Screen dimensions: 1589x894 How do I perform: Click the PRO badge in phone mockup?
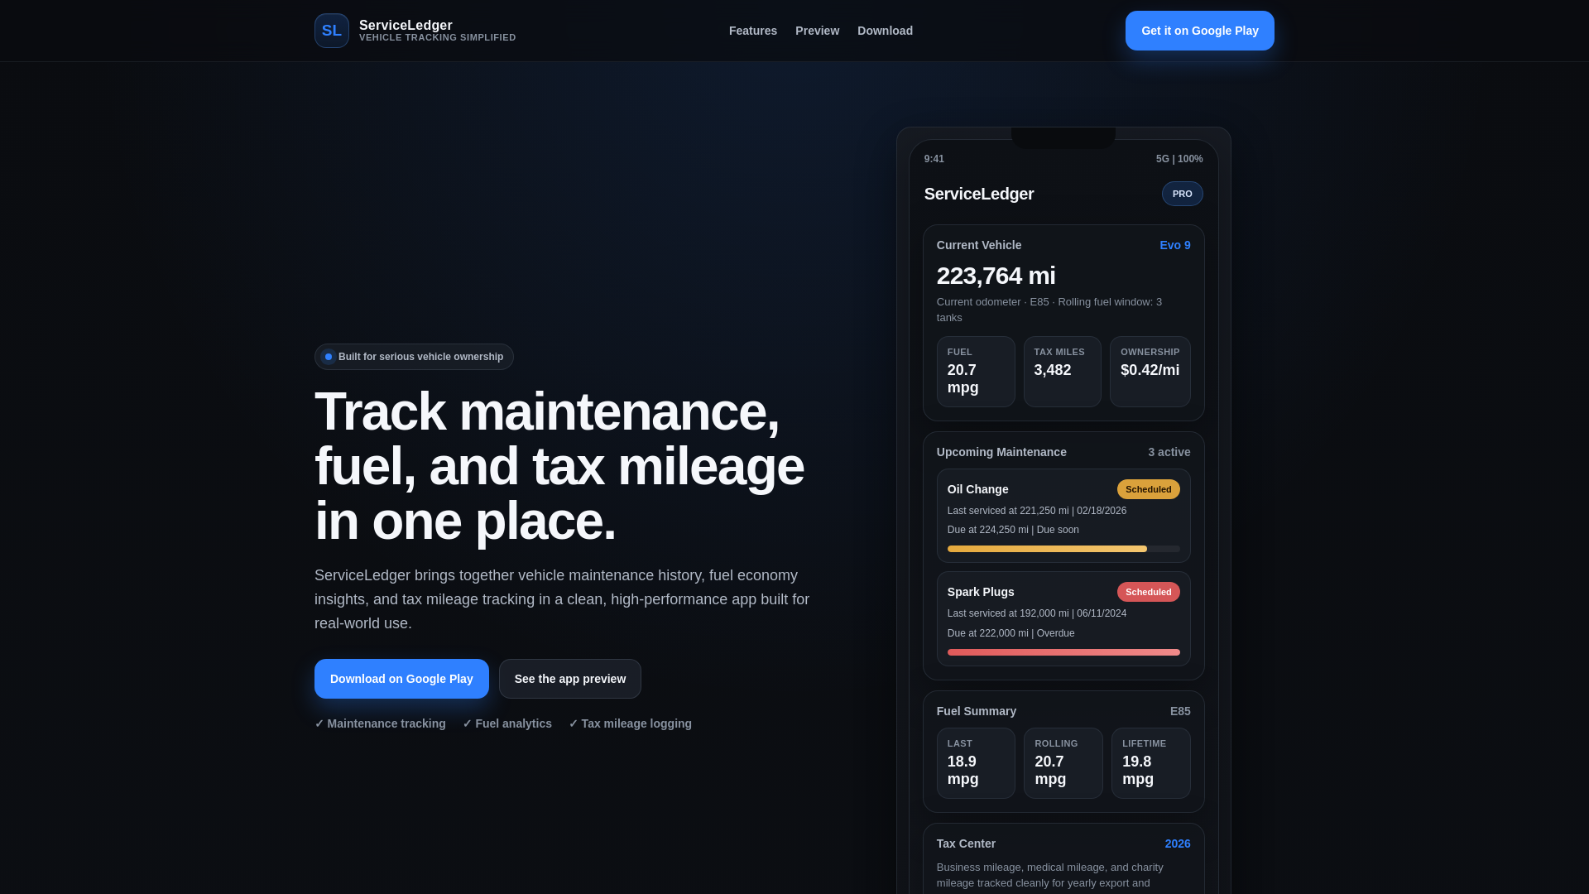(x=1183, y=194)
